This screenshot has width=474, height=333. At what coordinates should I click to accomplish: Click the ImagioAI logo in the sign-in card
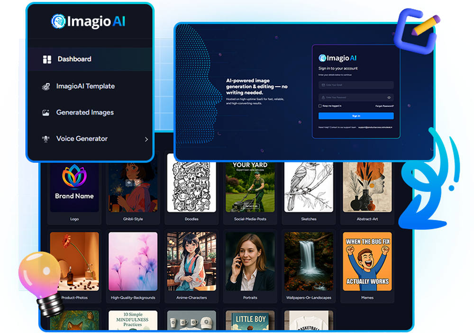[x=337, y=58]
